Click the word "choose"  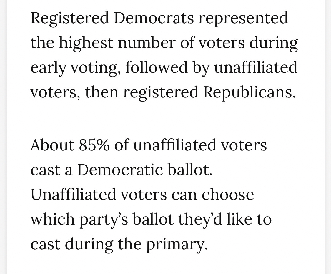pos(228,195)
